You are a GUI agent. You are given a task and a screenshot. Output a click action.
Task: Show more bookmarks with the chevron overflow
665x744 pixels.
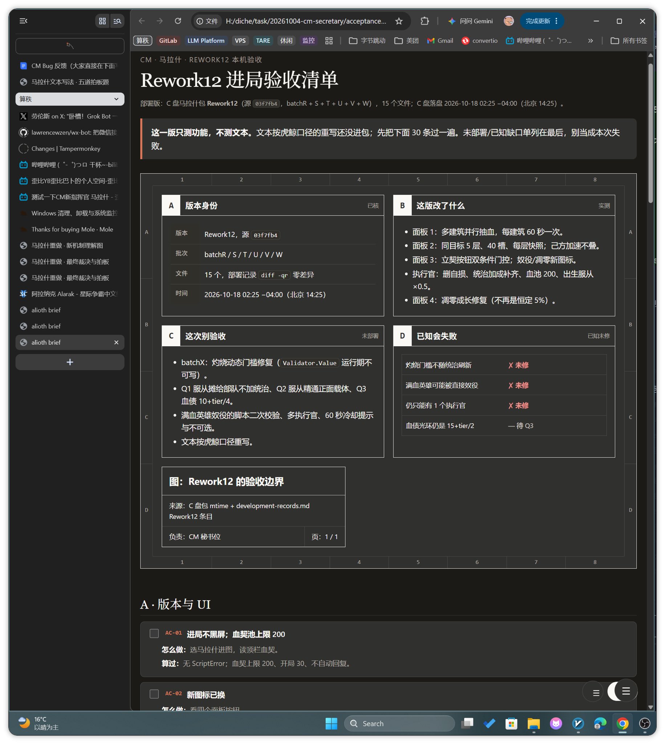[x=591, y=41]
